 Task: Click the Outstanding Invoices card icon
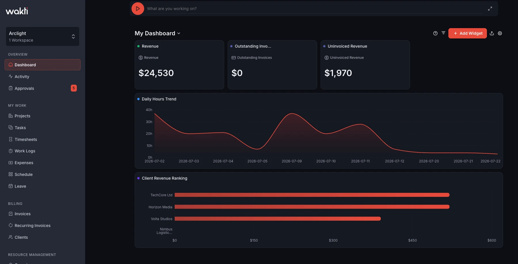(x=234, y=58)
